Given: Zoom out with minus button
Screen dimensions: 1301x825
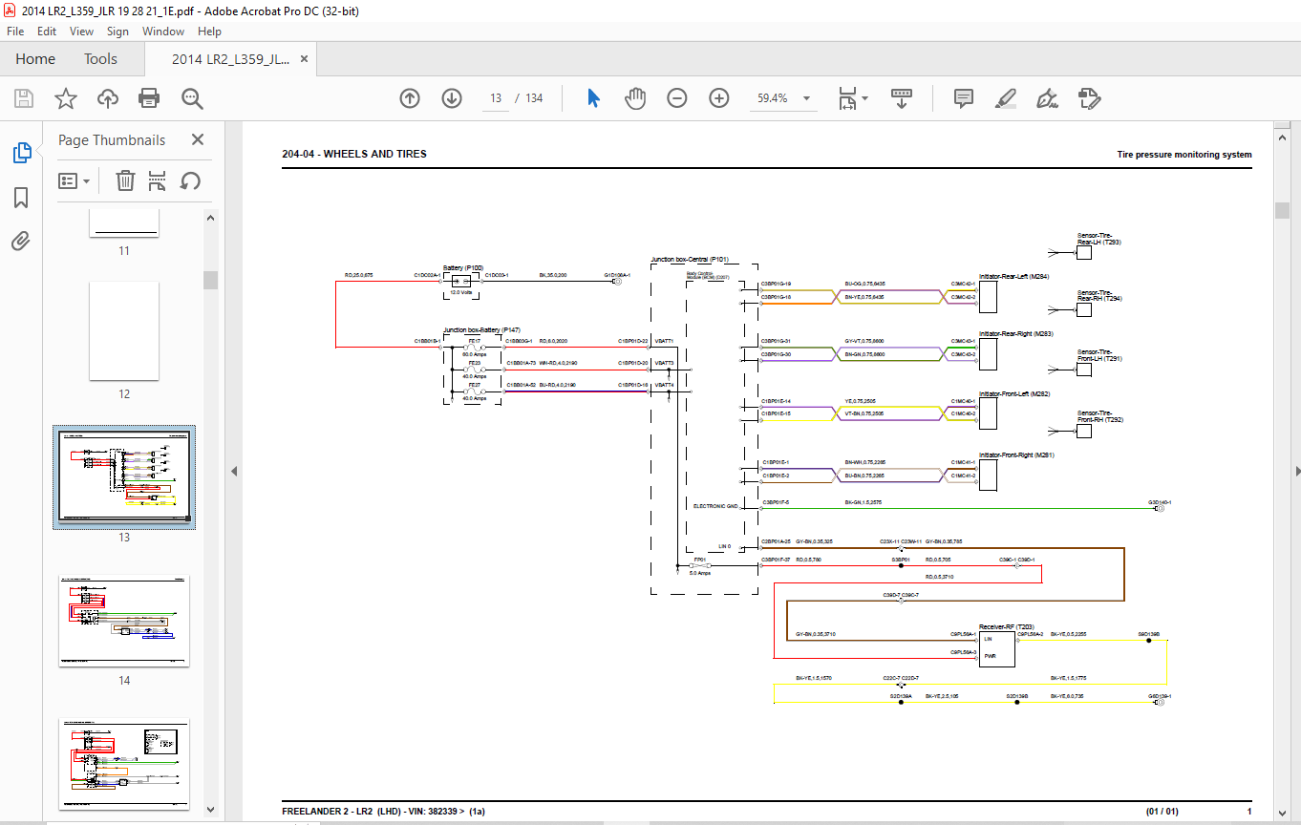Looking at the screenshot, I should tap(677, 98).
